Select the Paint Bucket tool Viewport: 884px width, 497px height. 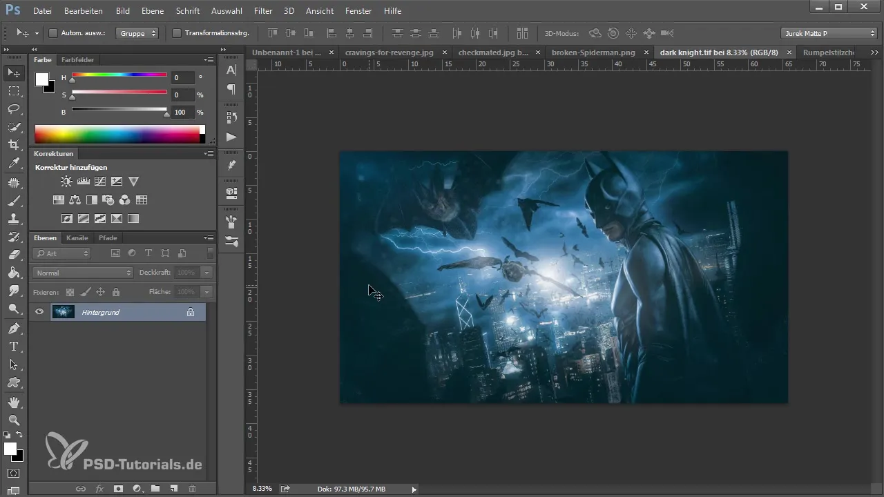coord(14,273)
